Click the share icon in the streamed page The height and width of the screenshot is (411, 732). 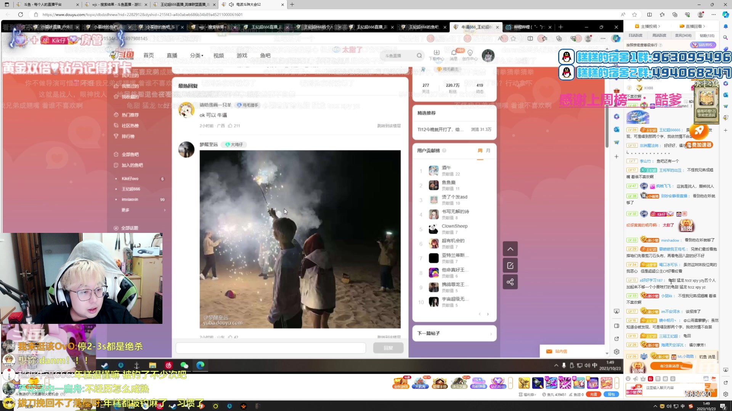pyautogui.click(x=510, y=282)
